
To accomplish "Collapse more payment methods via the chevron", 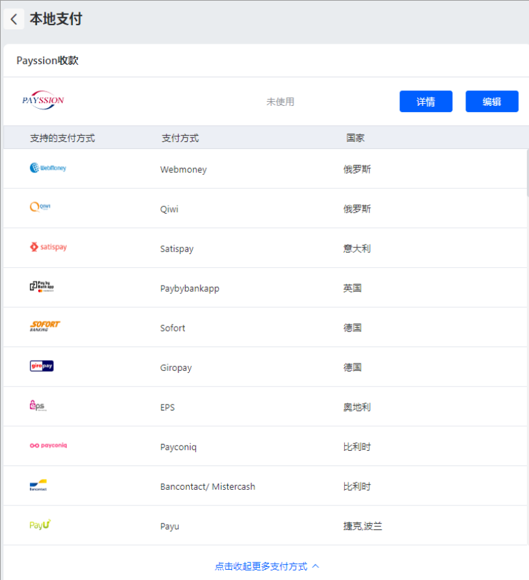I will [x=315, y=566].
